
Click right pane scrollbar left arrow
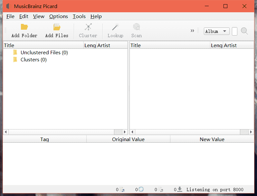point(132,132)
